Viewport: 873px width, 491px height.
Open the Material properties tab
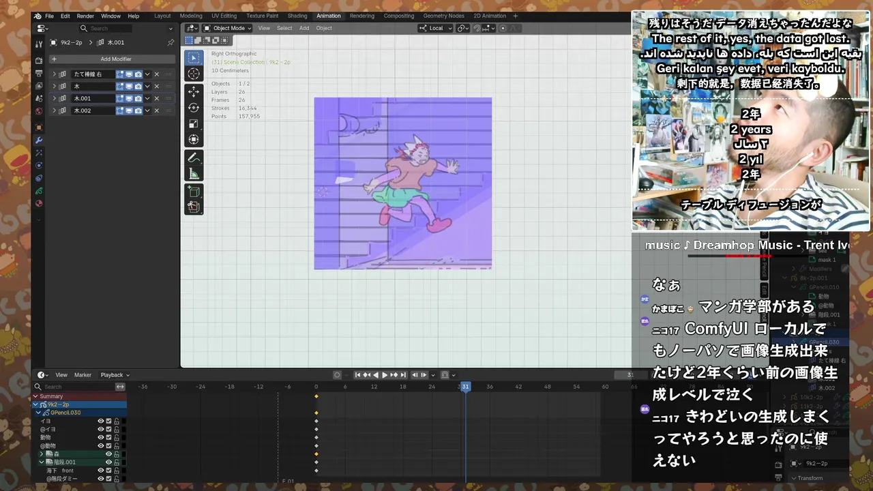(39, 203)
